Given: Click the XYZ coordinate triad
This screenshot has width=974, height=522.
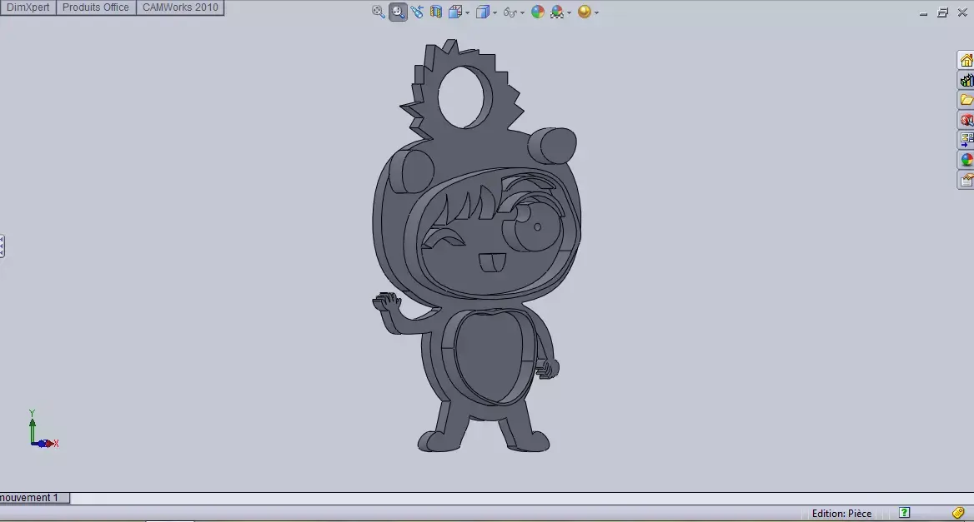Looking at the screenshot, I should (x=43, y=429).
